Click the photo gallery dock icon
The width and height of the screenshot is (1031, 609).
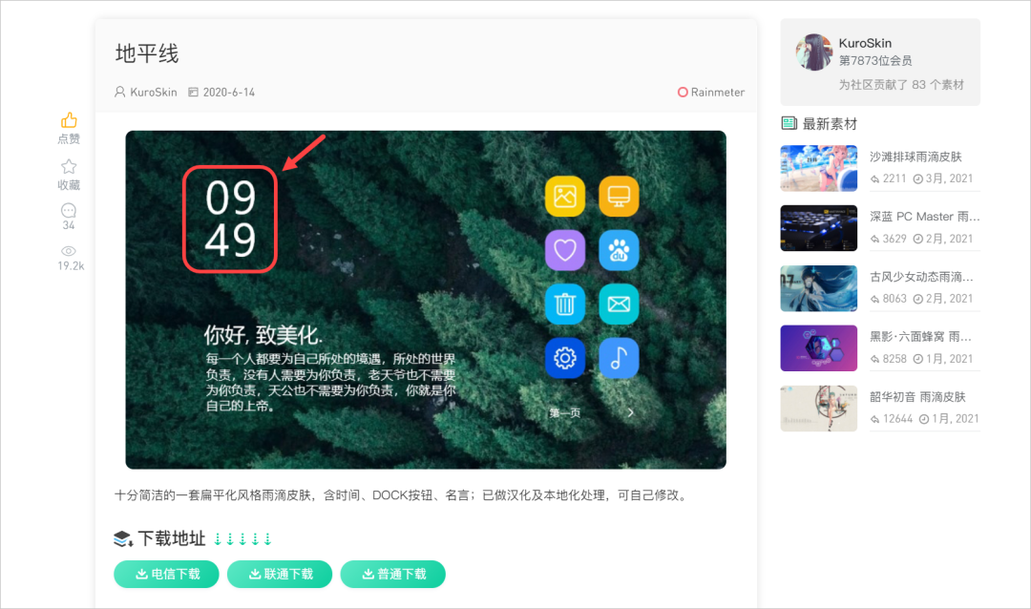(x=566, y=196)
